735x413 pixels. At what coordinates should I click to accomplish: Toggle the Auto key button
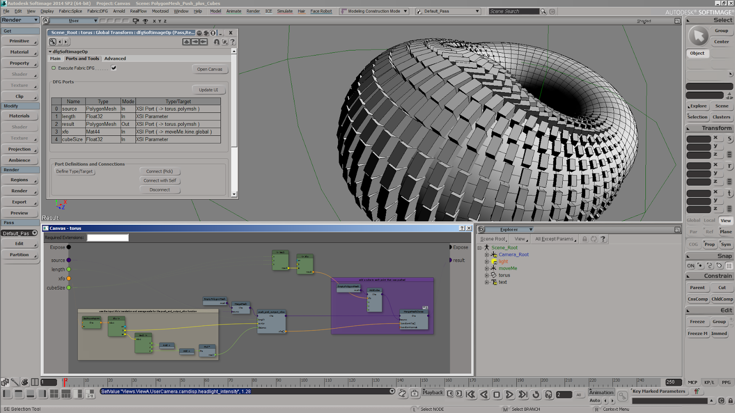tap(595, 401)
